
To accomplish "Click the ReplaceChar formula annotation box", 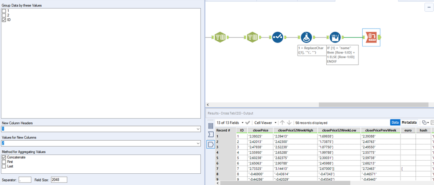I will click(312, 50).
